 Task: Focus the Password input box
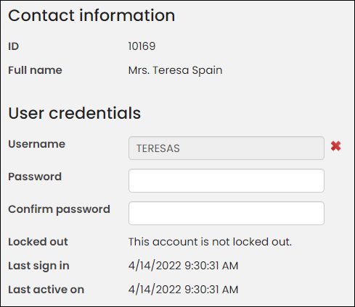point(227,181)
